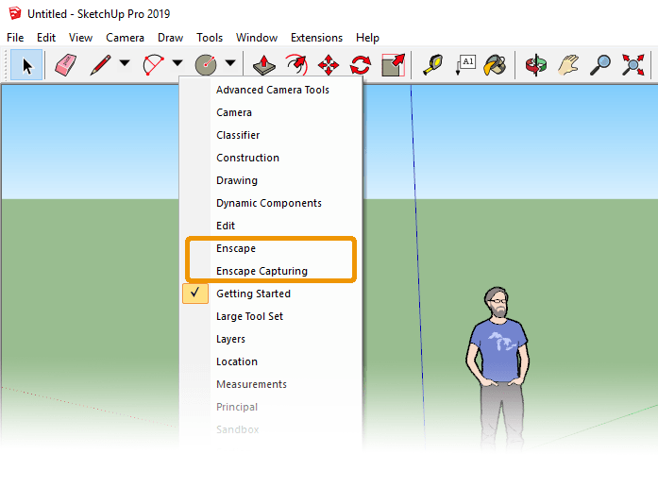Click the Tape Measure tool

tap(433, 65)
